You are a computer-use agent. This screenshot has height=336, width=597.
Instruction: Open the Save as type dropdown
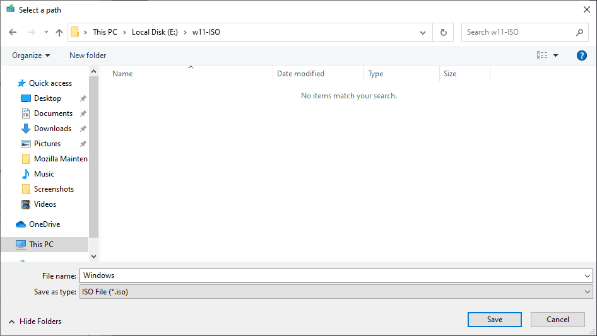(335, 292)
